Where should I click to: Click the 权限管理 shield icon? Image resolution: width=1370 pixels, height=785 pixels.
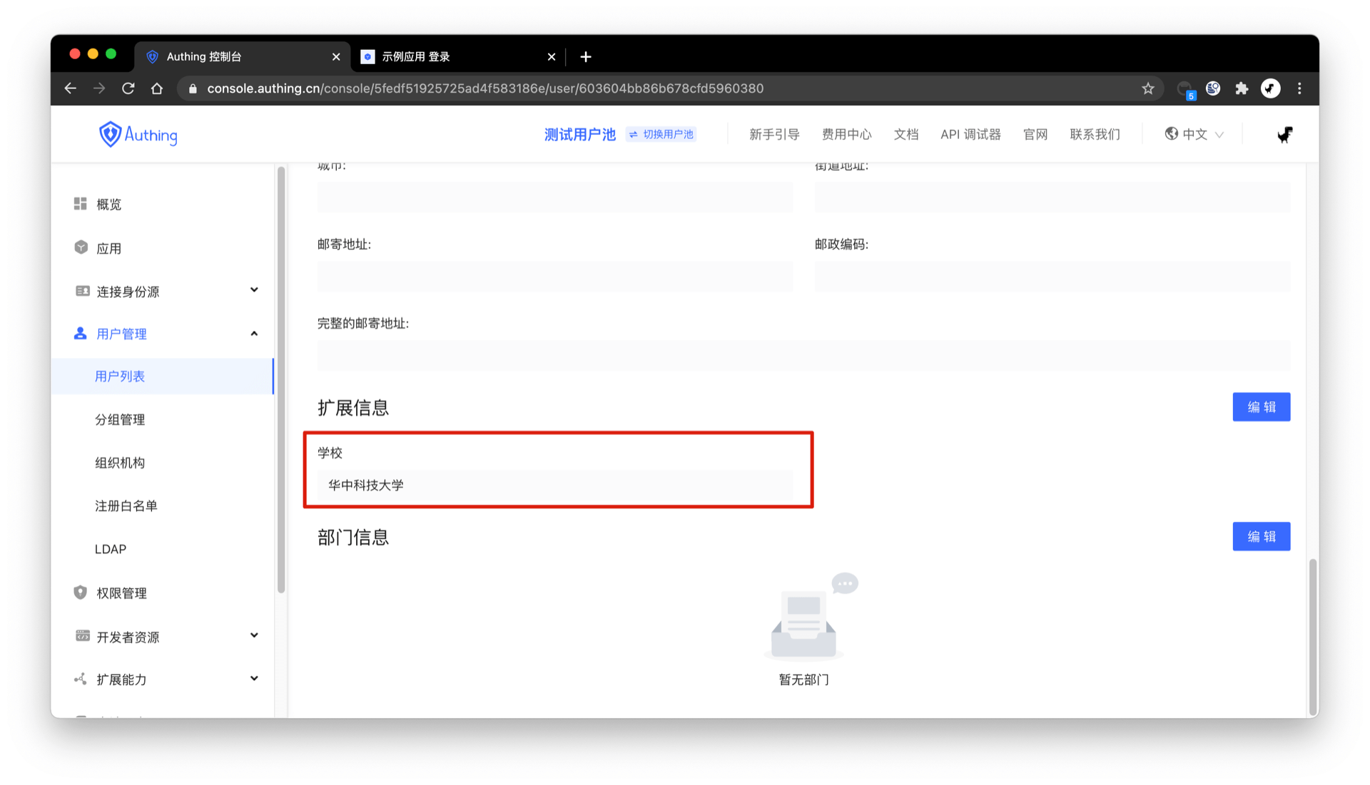click(80, 592)
